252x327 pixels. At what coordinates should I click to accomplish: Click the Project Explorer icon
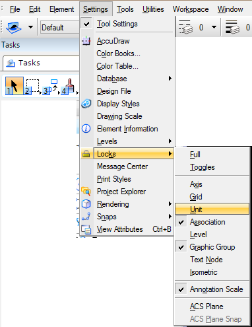86,192
